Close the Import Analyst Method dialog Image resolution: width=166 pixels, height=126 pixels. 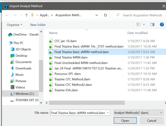[164, 6]
